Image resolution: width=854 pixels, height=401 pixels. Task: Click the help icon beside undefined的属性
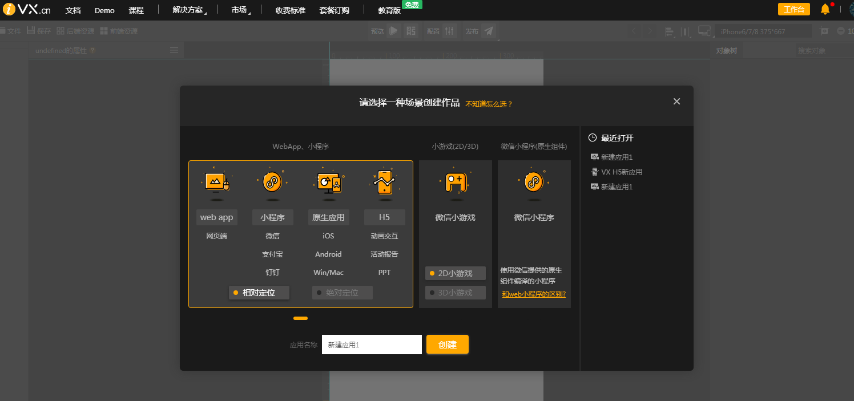click(x=92, y=50)
